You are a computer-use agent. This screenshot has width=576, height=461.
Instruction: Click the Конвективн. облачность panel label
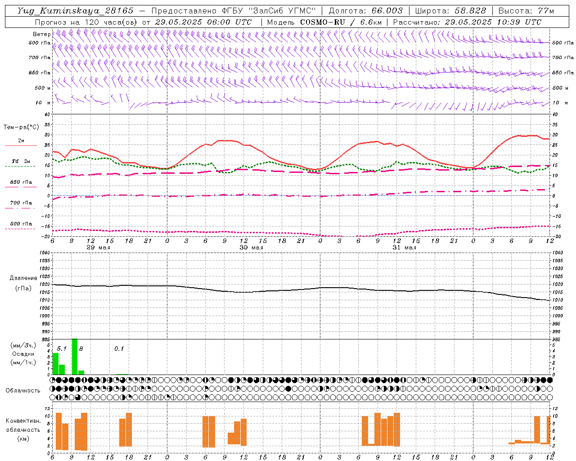tap(23, 429)
